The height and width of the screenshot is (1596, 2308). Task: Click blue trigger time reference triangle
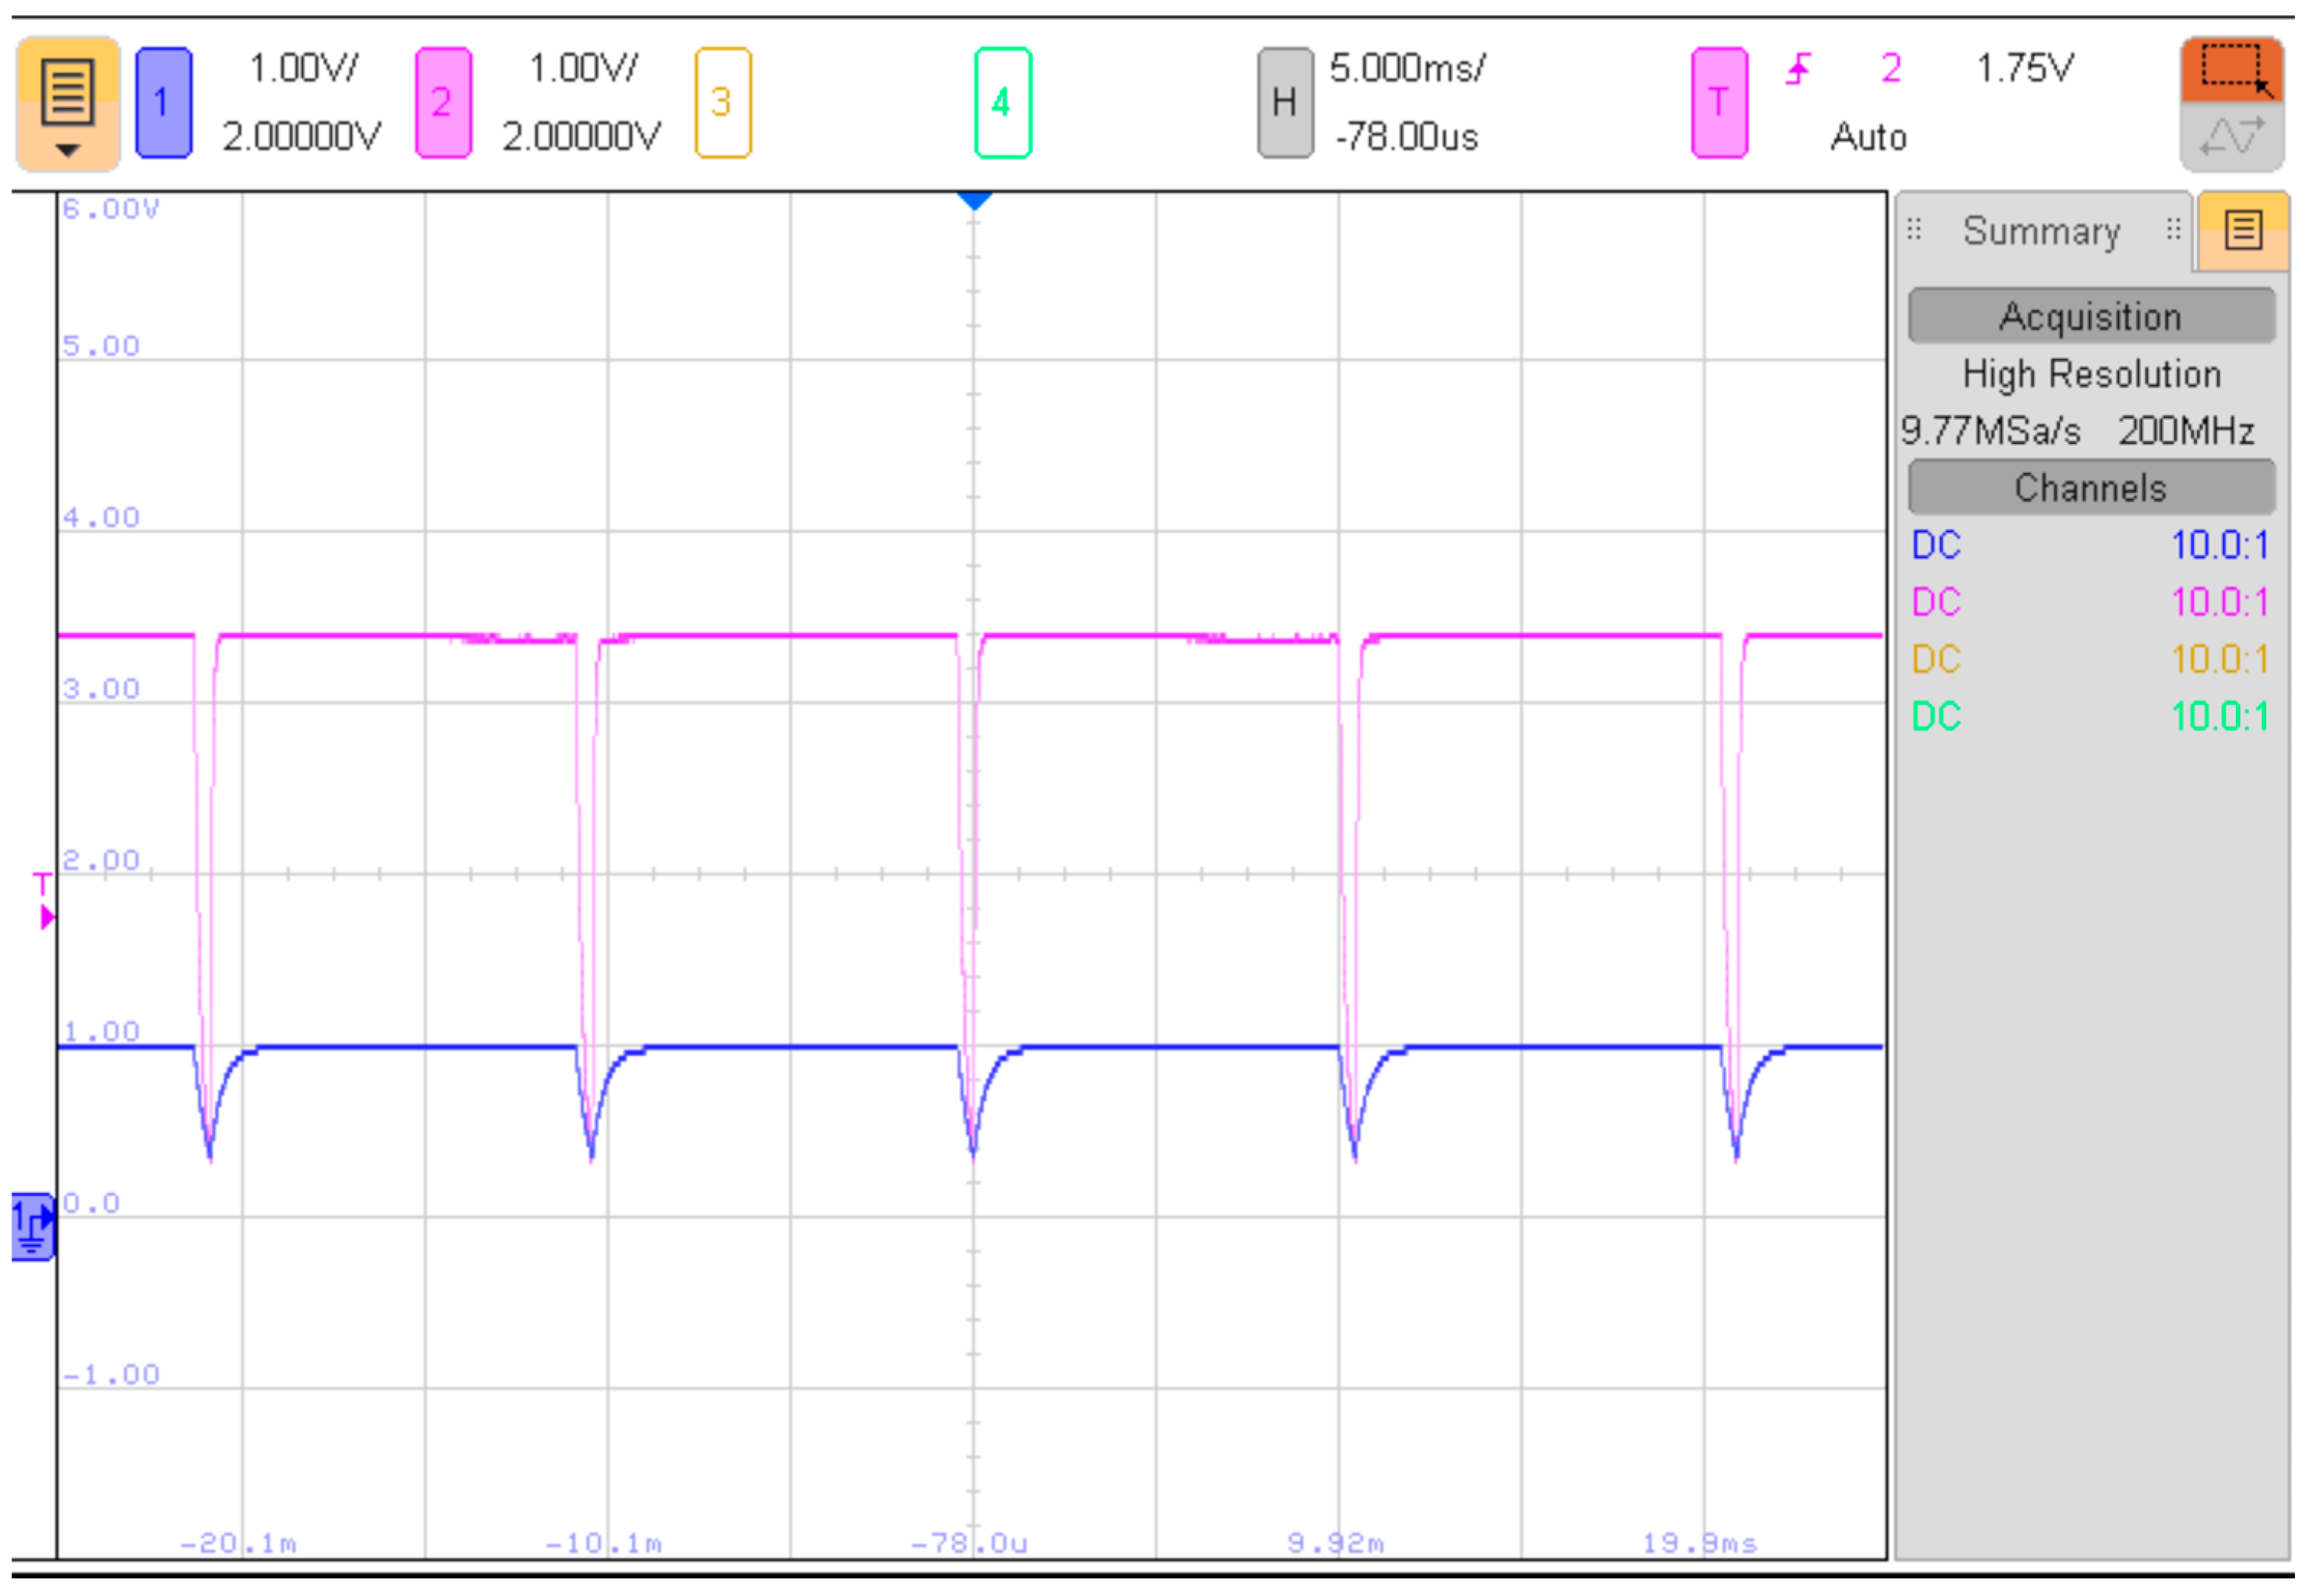tap(974, 201)
